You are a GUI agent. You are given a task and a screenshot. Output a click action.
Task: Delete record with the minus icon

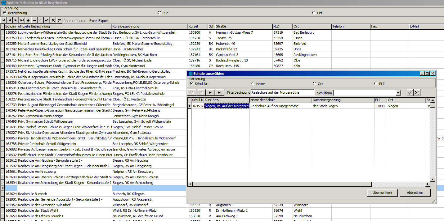tap(34, 20)
